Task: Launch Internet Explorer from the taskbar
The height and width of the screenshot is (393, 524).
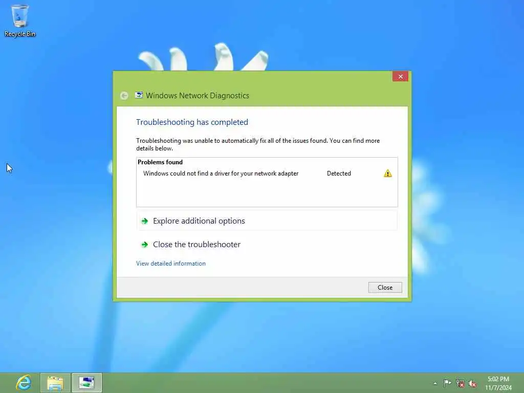Action: click(x=24, y=383)
